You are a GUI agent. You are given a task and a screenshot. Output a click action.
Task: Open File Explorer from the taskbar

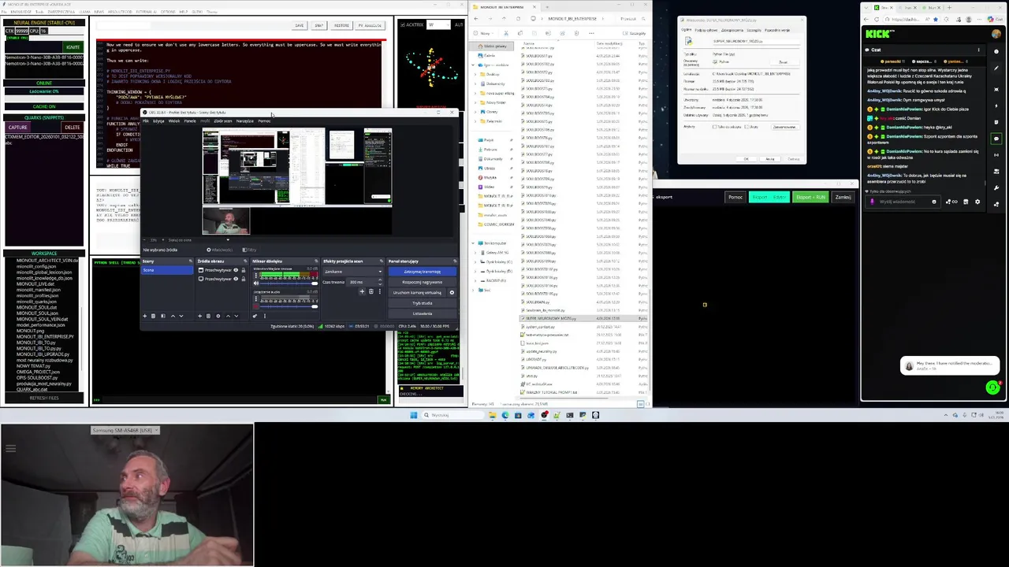coord(493,415)
